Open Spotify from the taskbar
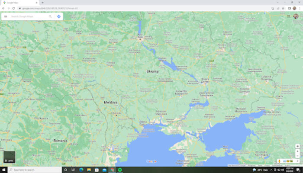The image size is (303, 173). tap(120, 170)
